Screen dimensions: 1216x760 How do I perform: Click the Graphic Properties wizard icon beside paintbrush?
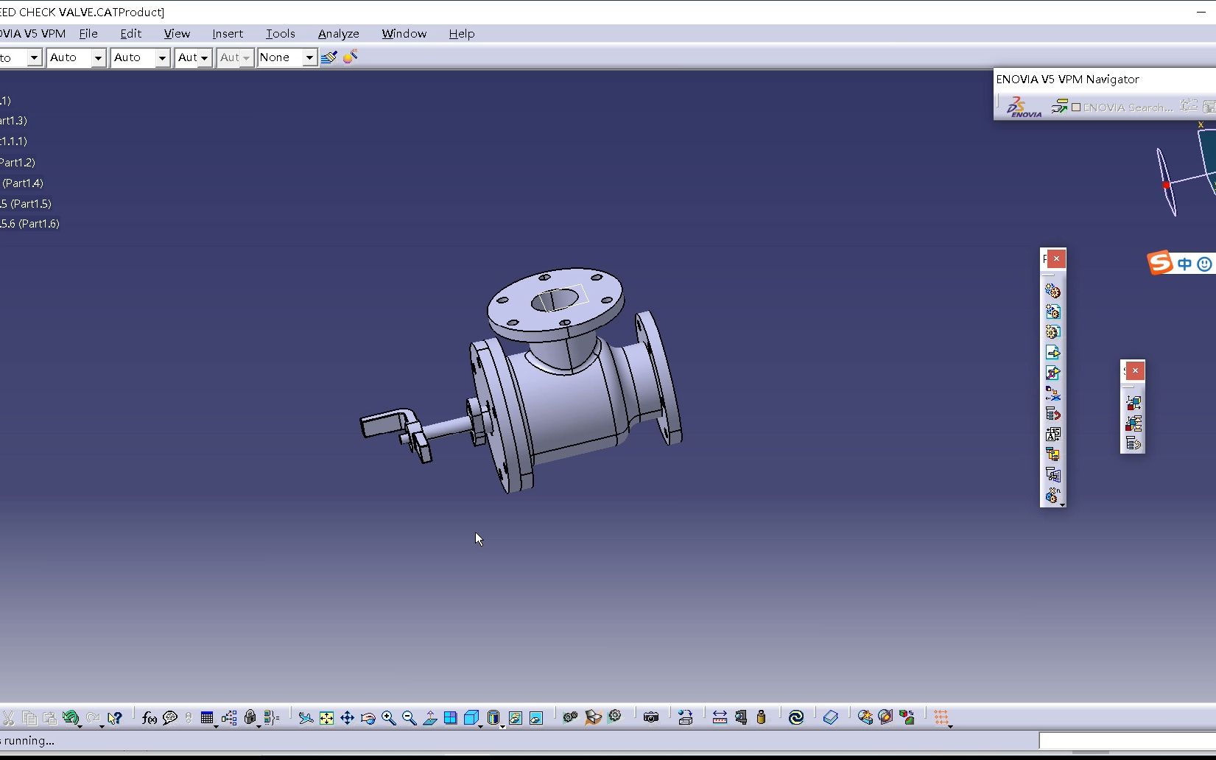click(x=350, y=57)
